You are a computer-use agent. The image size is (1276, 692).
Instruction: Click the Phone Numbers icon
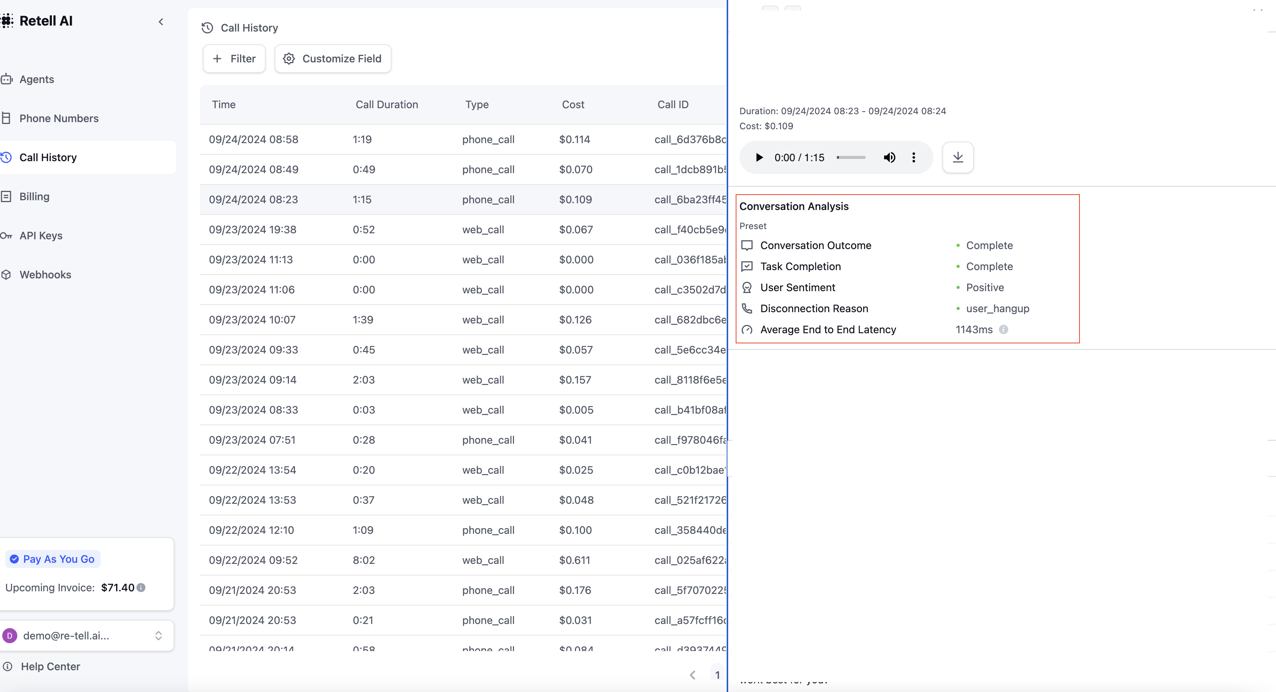point(6,118)
